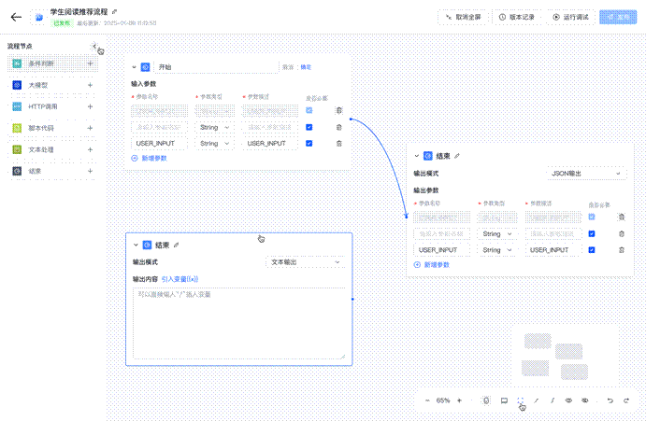Click the redo arrow in the bottom toolbar
The image size is (646, 421).
[x=625, y=400]
